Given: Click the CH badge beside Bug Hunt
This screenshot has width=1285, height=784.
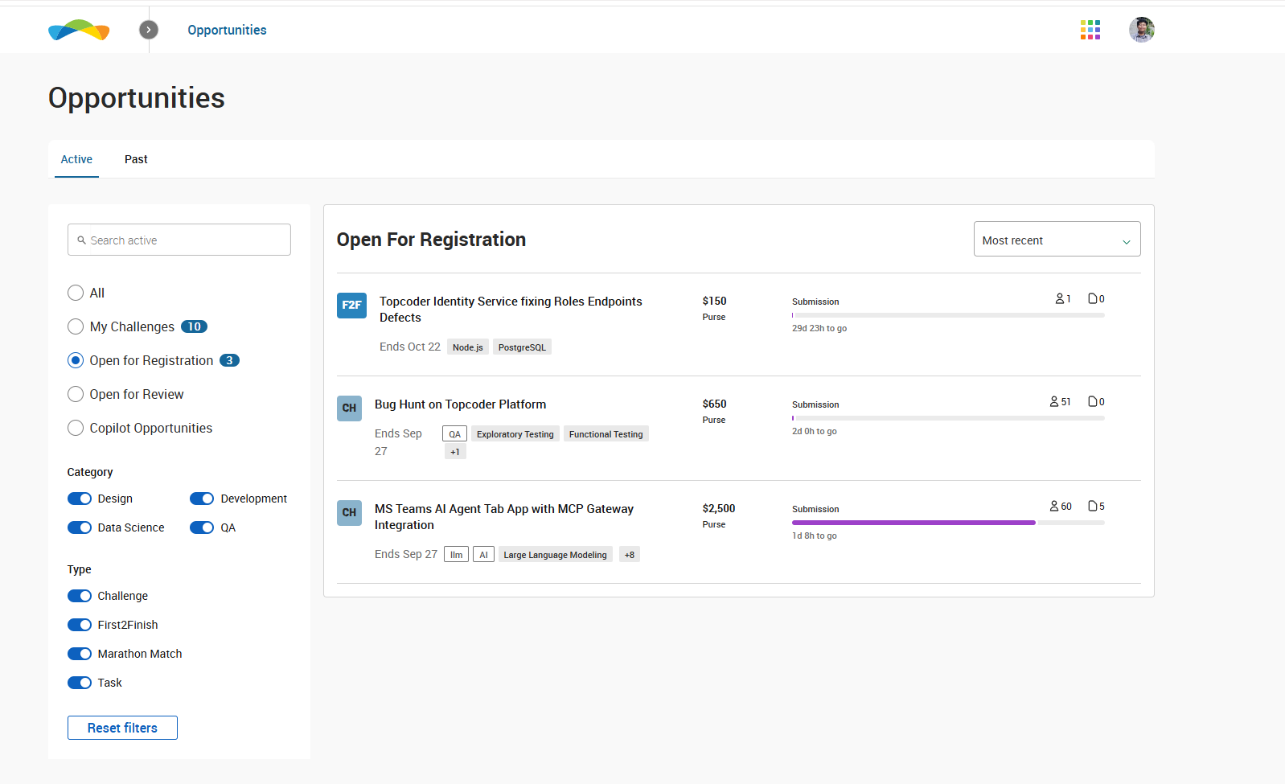Looking at the screenshot, I should [349, 408].
